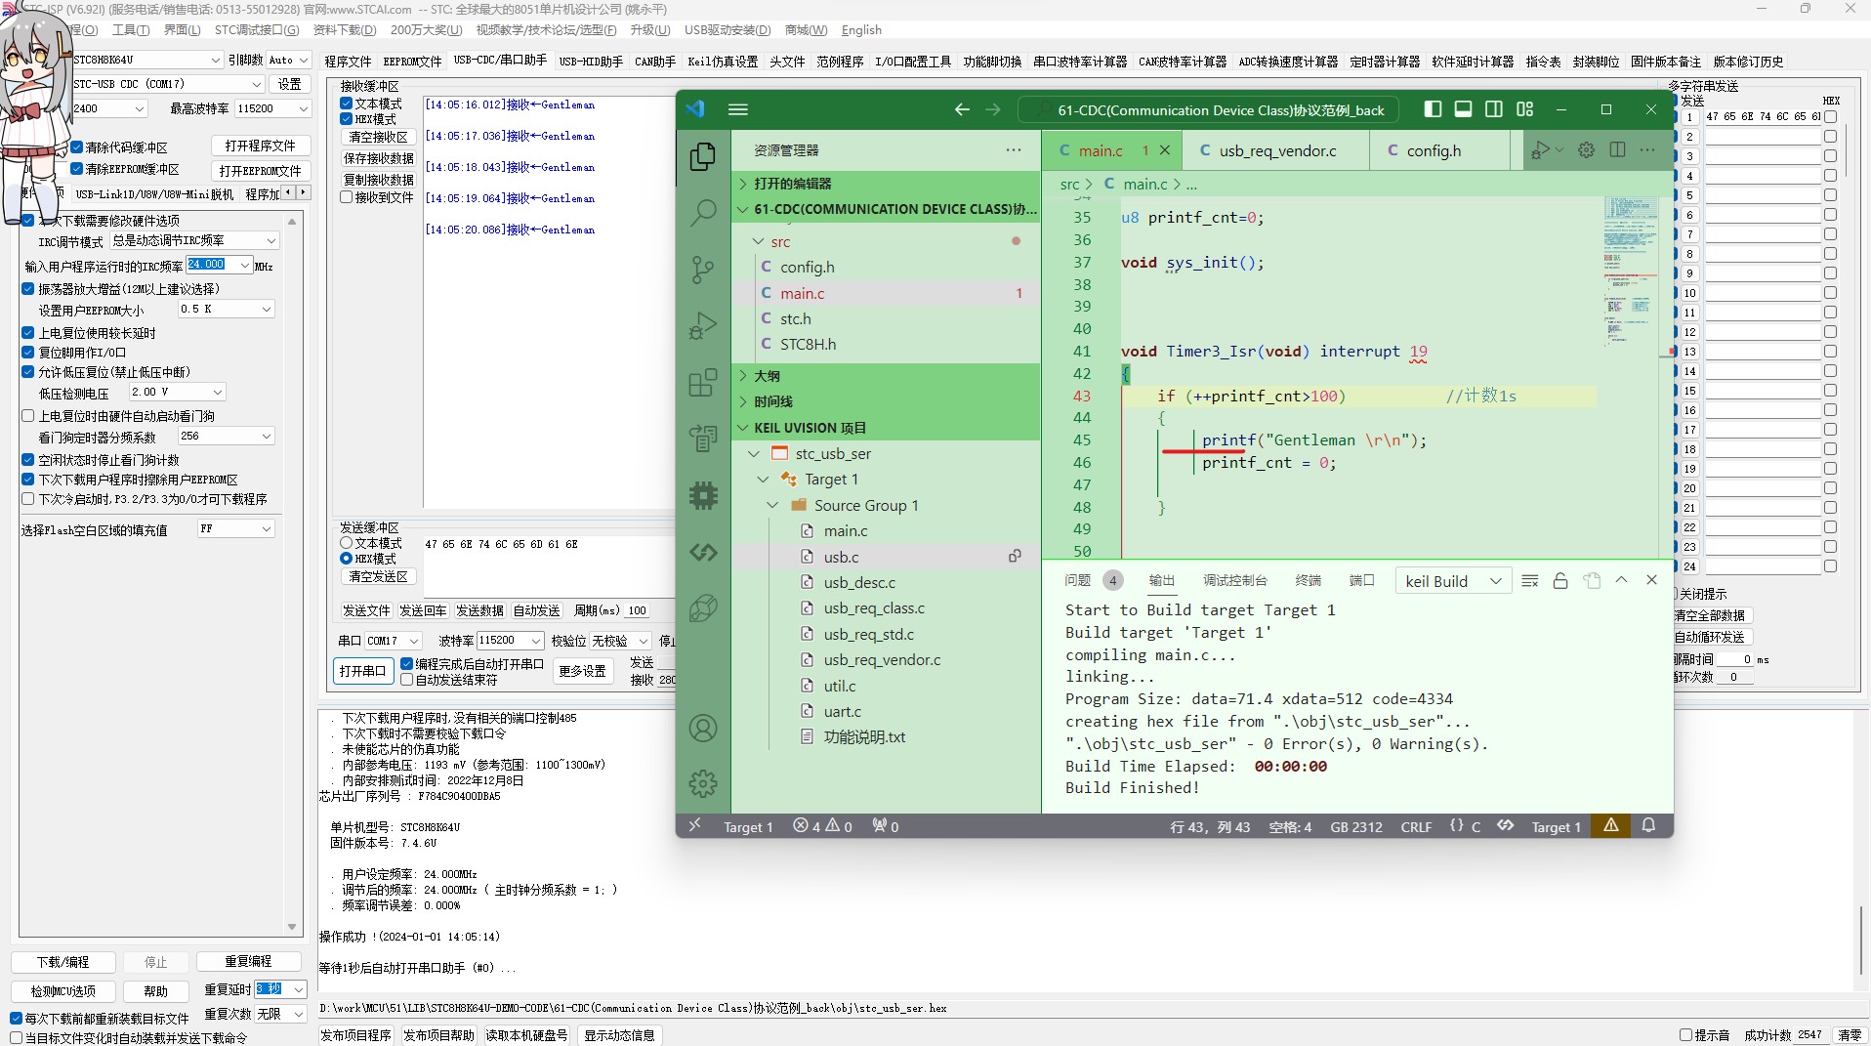This screenshot has width=1871, height=1046.
Task: Click the errors and warnings count in status bar
Action: tap(822, 826)
